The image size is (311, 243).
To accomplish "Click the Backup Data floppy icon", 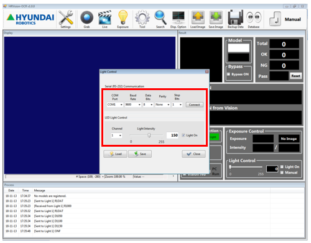I will 235,18.
